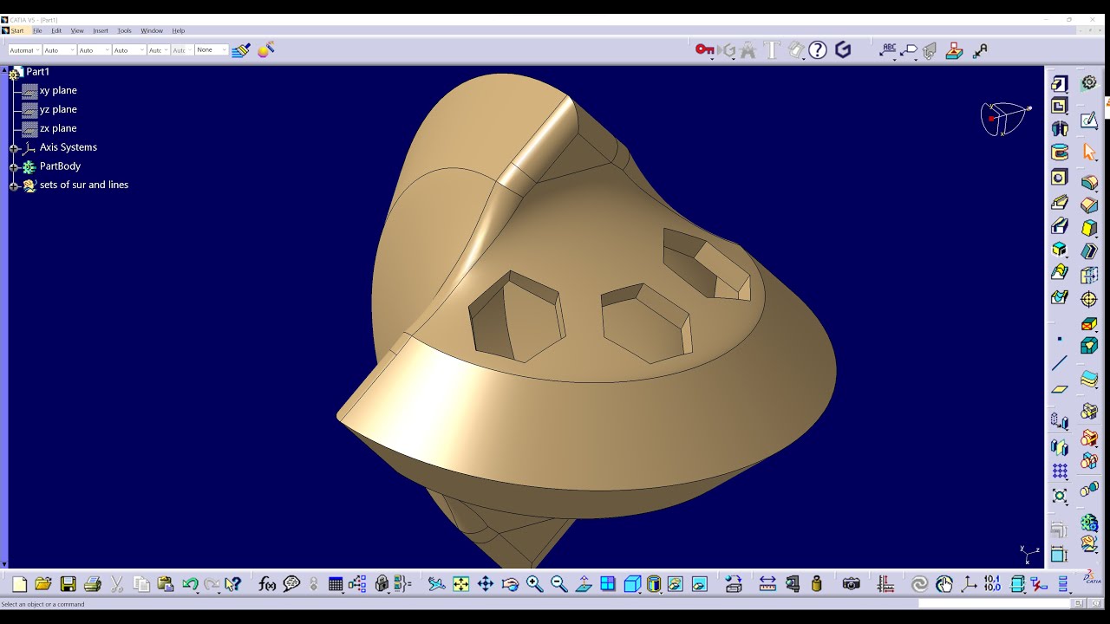The height and width of the screenshot is (624, 1110).
Task: Click the Pan arrows icon
Action: click(486, 584)
